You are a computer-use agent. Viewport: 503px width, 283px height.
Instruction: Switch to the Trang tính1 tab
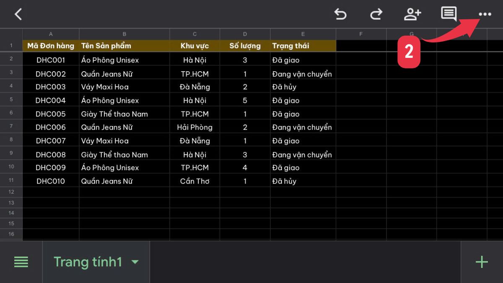88,262
